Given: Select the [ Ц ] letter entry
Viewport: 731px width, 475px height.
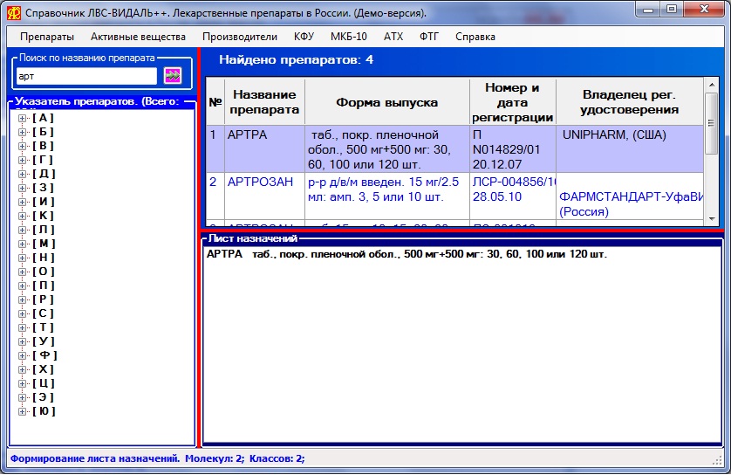Looking at the screenshot, I should tap(44, 383).
